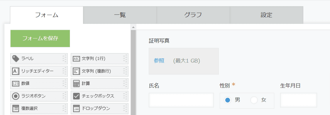This screenshot has height=115, width=330.
Task: Click the リッチエディター A icon
Action: (x=16, y=71)
